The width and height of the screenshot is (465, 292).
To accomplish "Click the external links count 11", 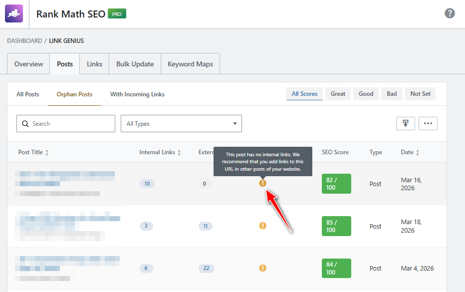I will click(206, 226).
